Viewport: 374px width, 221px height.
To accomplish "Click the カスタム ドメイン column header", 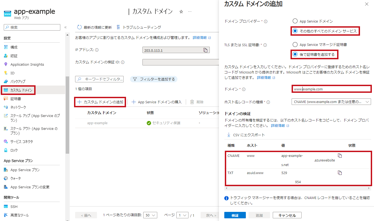I will 102,113.
